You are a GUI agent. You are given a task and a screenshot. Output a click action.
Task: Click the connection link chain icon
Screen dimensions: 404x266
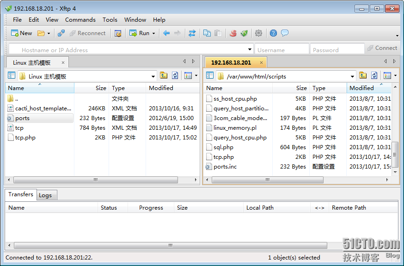61,33
